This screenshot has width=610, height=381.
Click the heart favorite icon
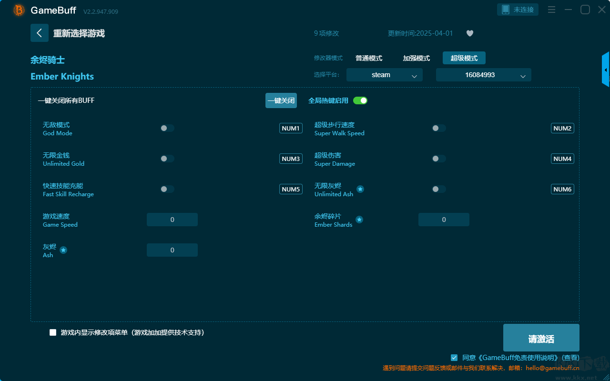470,33
